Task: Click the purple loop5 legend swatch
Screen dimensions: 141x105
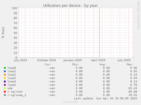Action: pos(5,85)
